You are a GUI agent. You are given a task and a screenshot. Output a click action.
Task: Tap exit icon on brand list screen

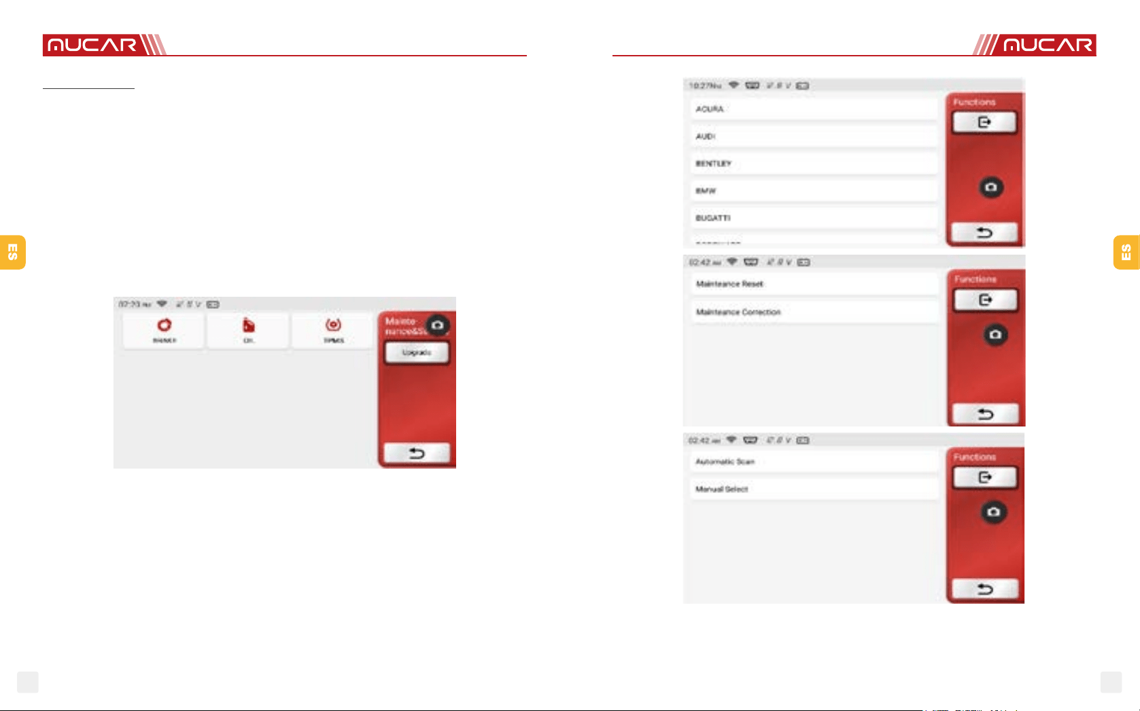tap(984, 122)
